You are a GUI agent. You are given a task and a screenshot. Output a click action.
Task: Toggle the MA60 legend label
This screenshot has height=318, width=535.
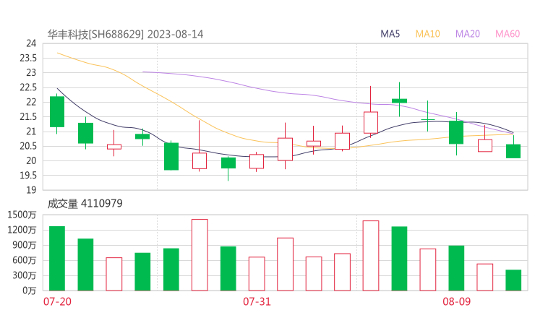point(508,34)
